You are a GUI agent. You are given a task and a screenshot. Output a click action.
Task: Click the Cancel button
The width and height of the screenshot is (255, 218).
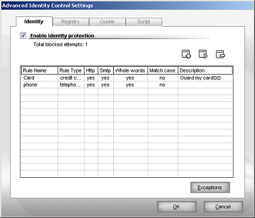(x=223, y=207)
